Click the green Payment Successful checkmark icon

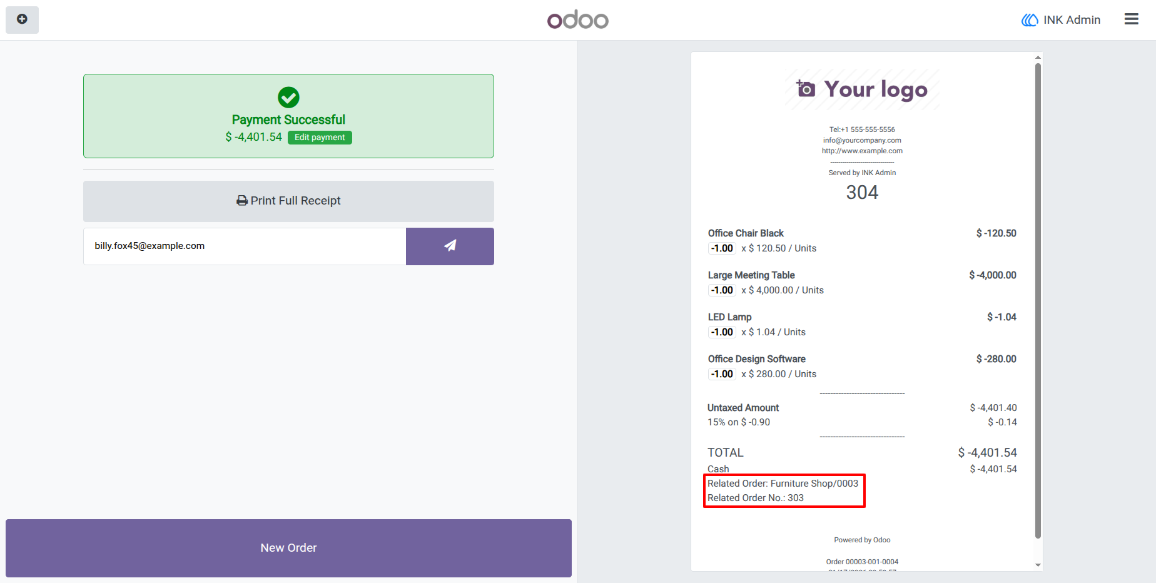point(288,97)
